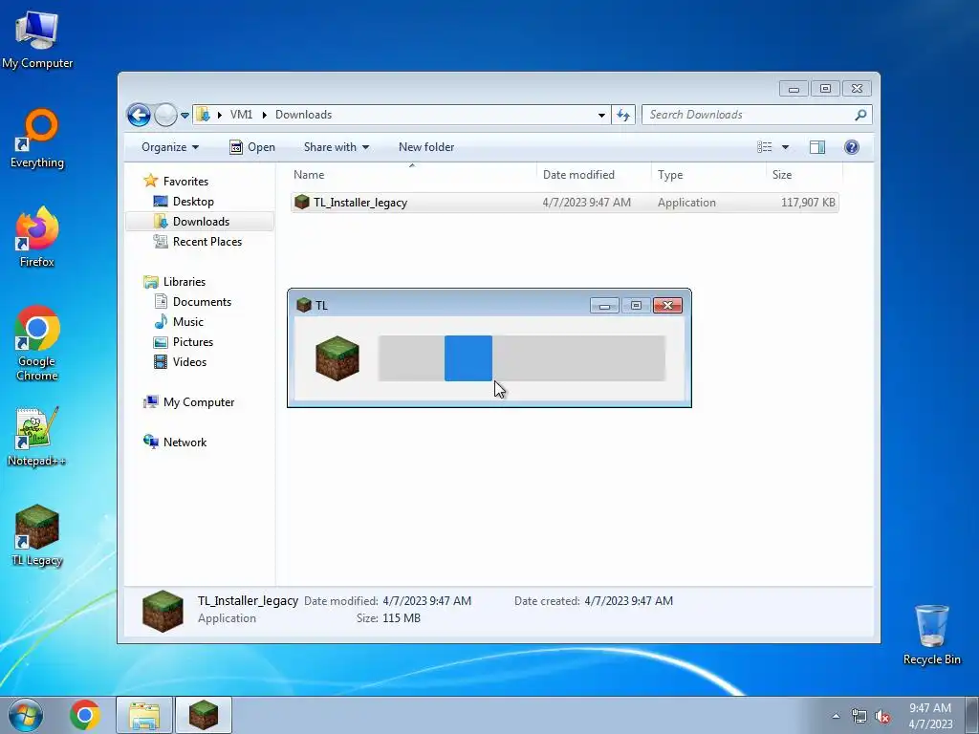Select the TL installer taskbar button

(x=204, y=715)
